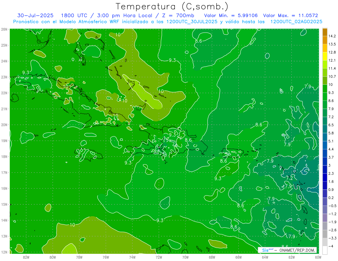Click the 22N latitude axis label

tap(4, 93)
